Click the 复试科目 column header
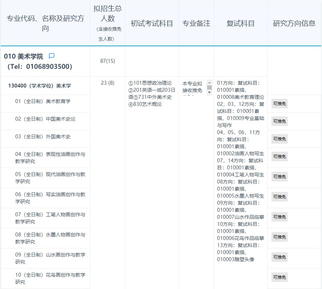This screenshot has height=289, width=322. coord(240,24)
